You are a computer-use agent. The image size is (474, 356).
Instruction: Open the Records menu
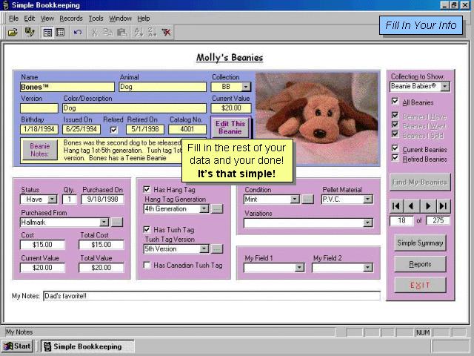click(71, 18)
